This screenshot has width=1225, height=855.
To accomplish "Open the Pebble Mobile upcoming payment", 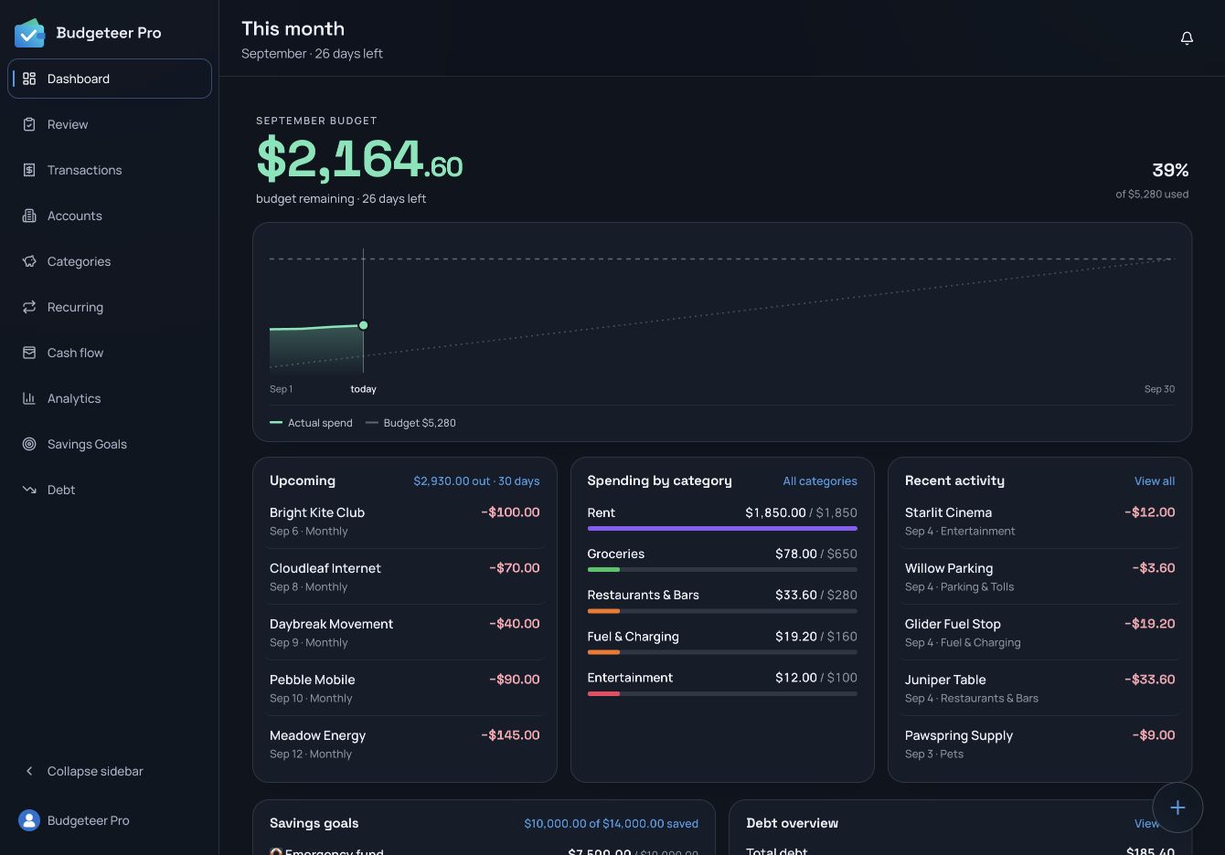I will 404,688.
